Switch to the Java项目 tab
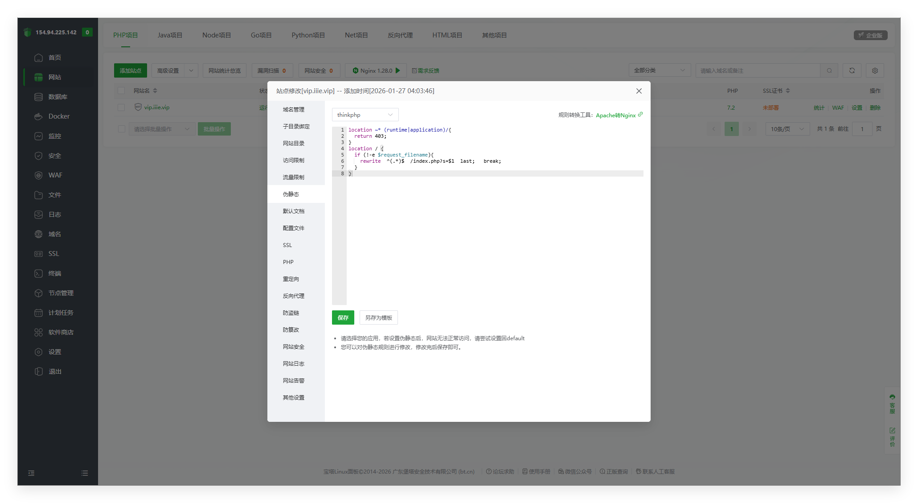918x503 pixels. [170, 35]
